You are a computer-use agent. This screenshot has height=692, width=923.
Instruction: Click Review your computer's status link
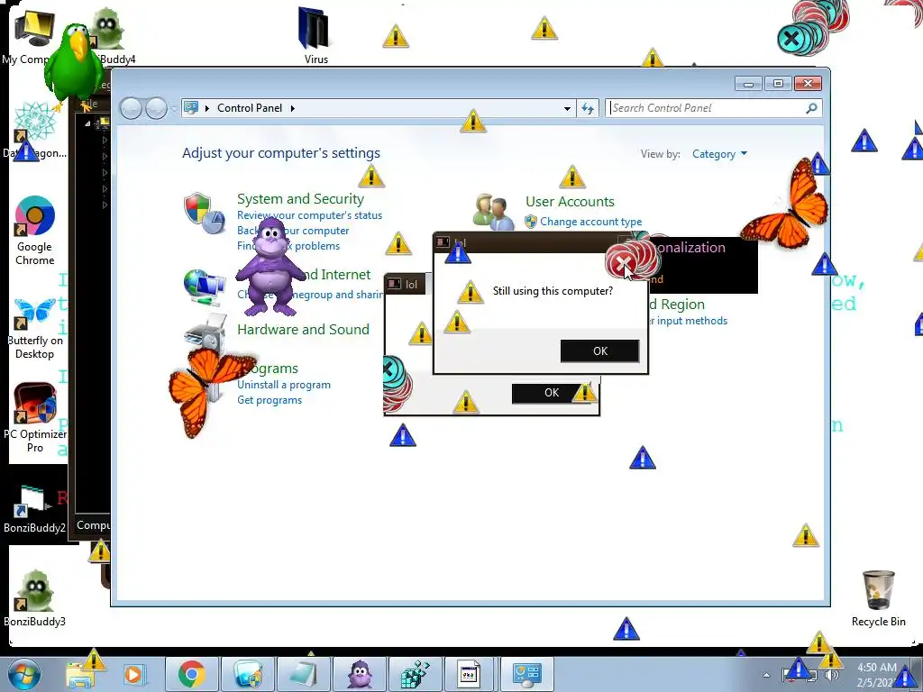[x=310, y=215]
